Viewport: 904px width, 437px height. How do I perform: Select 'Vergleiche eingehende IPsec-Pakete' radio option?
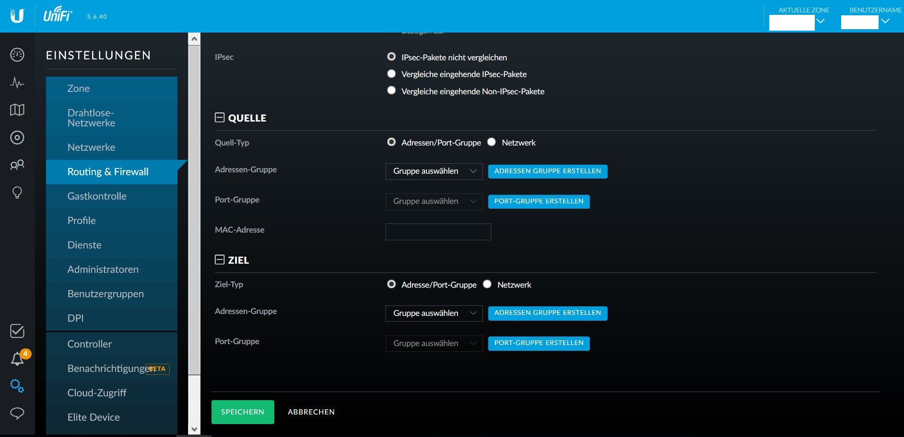(391, 74)
